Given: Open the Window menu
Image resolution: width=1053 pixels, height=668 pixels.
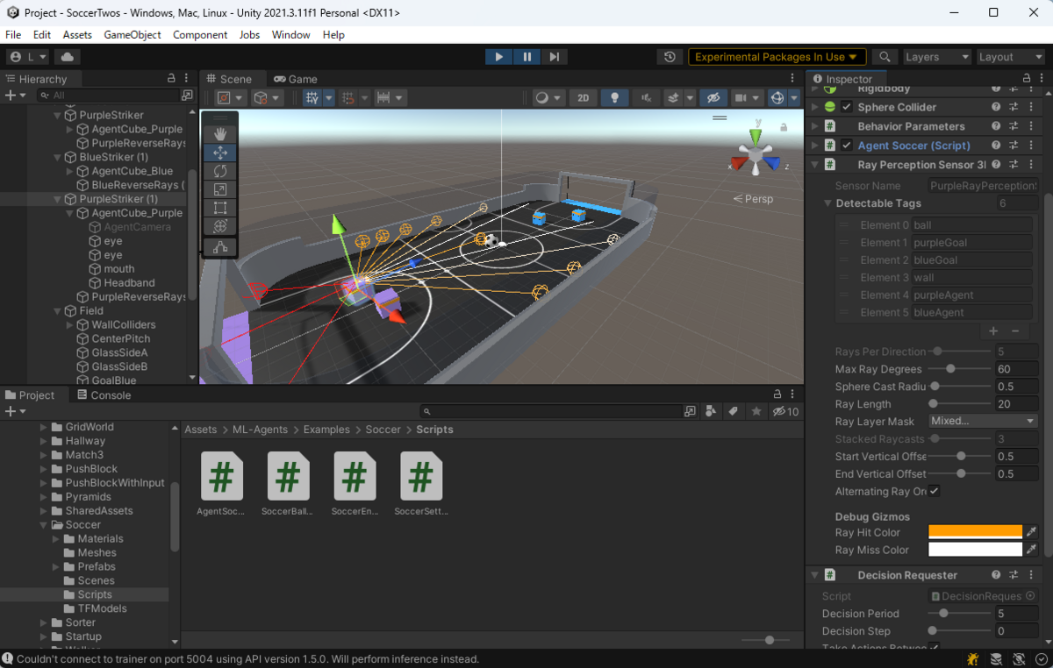Looking at the screenshot, I should click(290, 35).
